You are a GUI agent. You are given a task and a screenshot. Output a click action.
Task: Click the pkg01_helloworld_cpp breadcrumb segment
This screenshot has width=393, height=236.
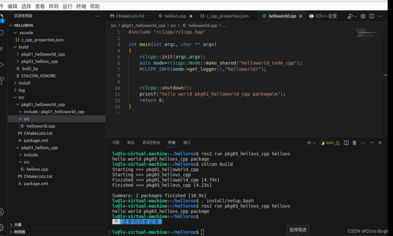pos(143,26)
